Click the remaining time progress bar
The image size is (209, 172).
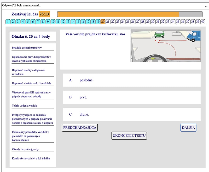(x=130, y=14)
